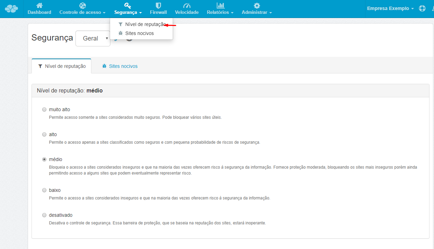434x249 pixels.
Task: Go to Dashboard
Action: [x=39, y=9]
